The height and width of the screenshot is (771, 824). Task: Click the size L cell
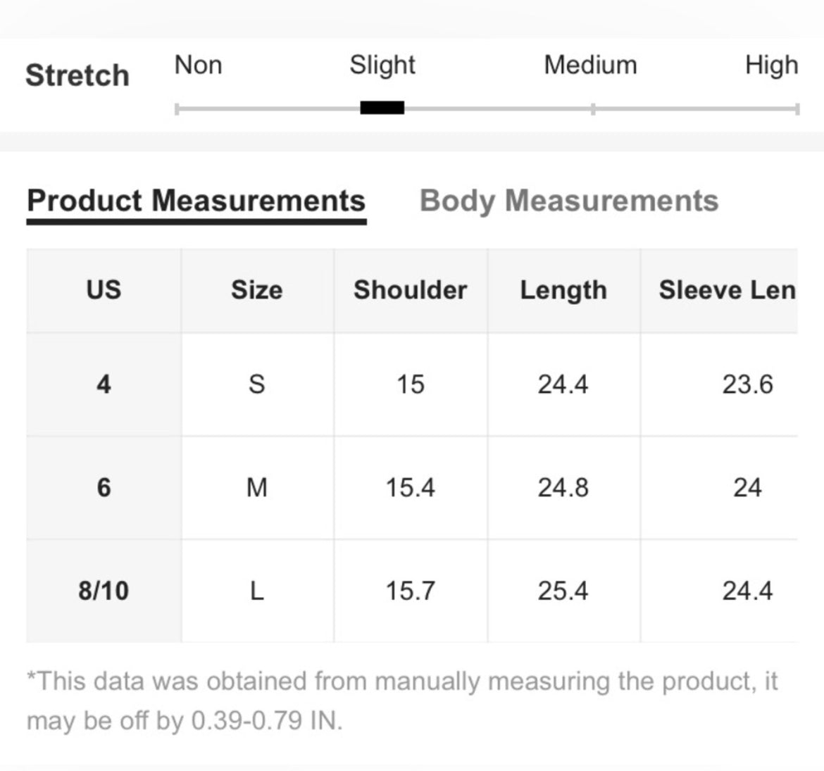[257, 591]
